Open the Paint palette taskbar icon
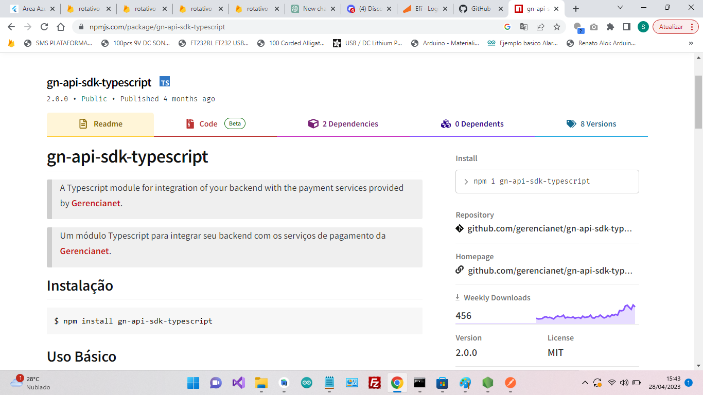 click(x=465, y=383)
